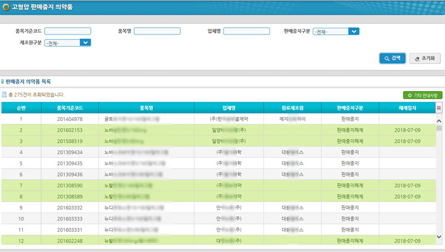
Task: Click the vertical scrollbar thumb
Action: coord(439,128)
